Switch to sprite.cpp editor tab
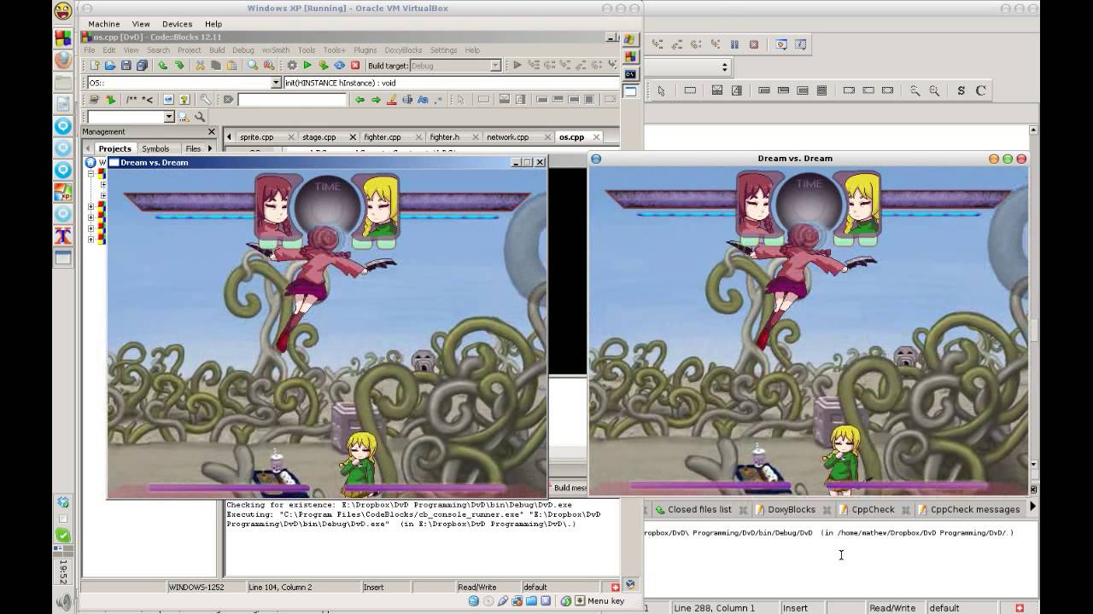The height and width of the screenshot is (614, 1093). (x=256, y=136)
